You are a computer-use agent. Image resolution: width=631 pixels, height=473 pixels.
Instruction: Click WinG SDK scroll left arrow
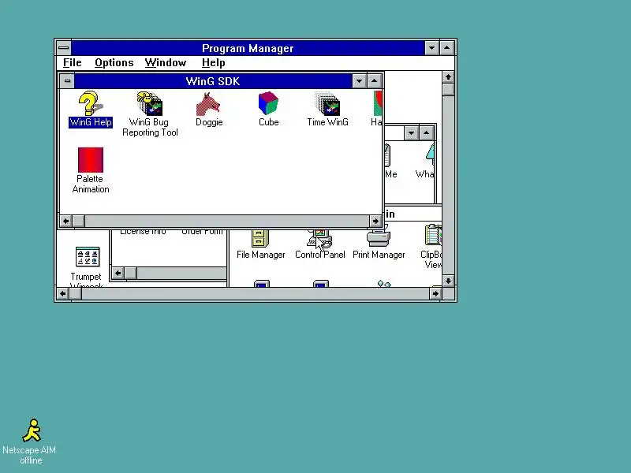coord(66,221)
